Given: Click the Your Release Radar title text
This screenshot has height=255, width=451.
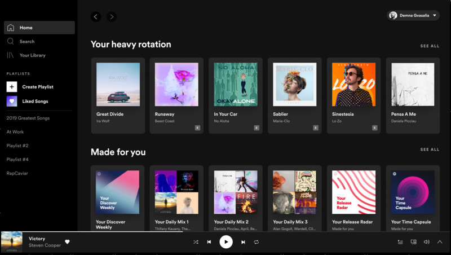Looking at the screenshot, I should coord(352,222).
